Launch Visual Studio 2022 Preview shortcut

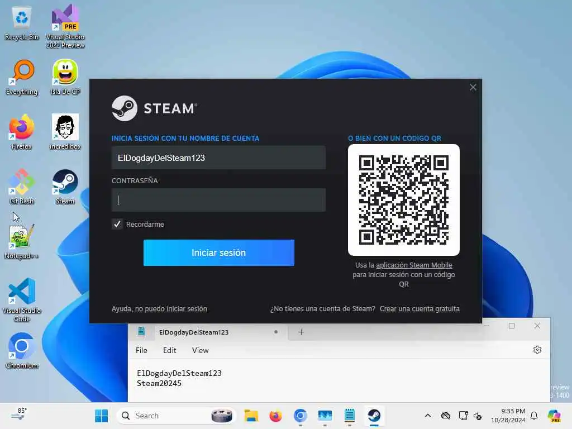tap(65, 26)
